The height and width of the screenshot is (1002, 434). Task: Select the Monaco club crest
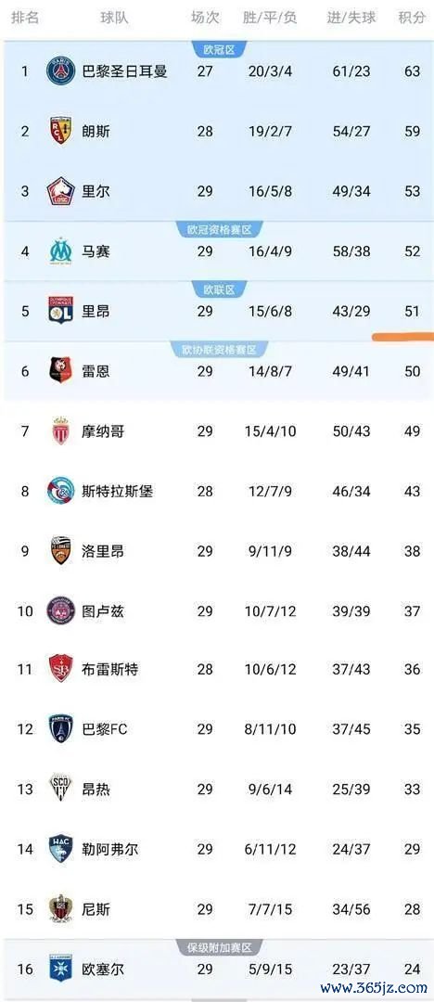click(x=61, y=430)
